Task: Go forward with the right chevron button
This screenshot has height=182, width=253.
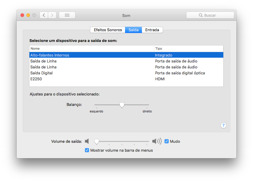Action: click(52, 15)
